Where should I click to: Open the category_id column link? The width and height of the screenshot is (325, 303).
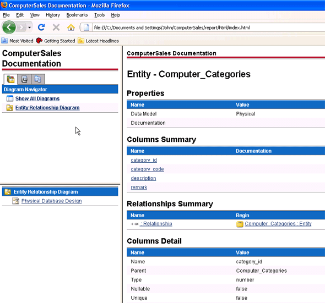click(144, 160)
